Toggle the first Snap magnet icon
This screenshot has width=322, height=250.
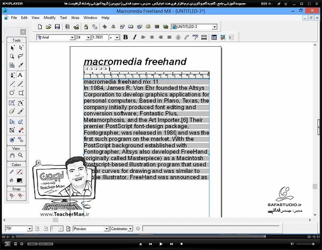(x=12, y=196)
